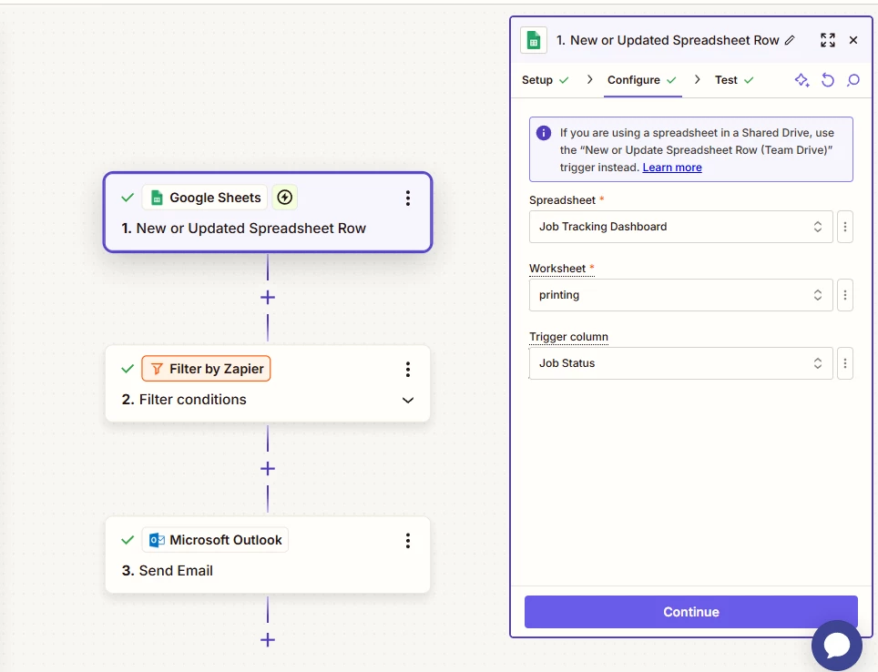Expand the Filter conditions chevron
The height and width of the screenshot is (672, 878).
coord(408,400)
